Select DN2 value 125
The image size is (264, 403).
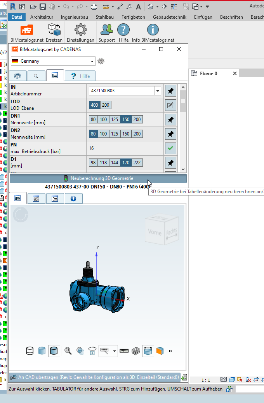(115, 134)
